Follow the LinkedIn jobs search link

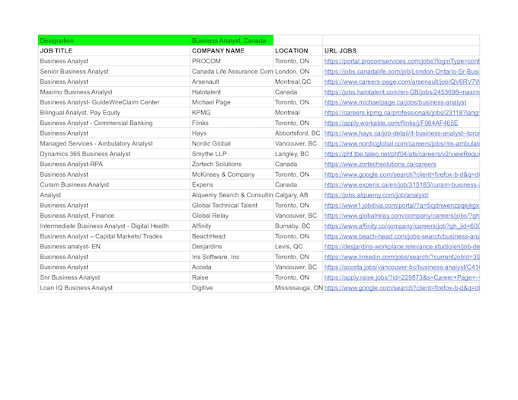(401, 257)
